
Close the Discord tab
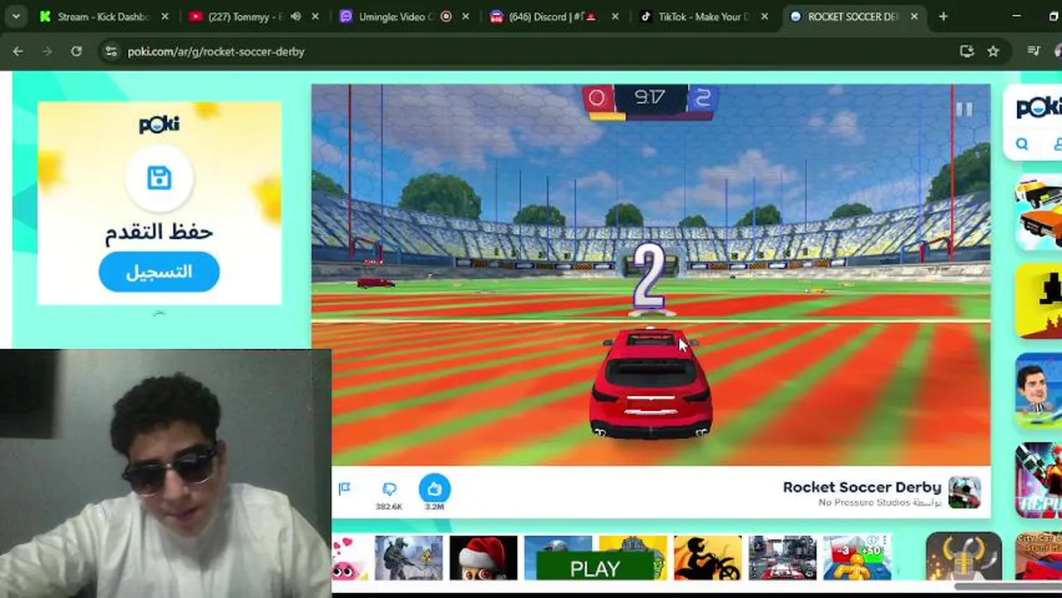tap(614, 17)
